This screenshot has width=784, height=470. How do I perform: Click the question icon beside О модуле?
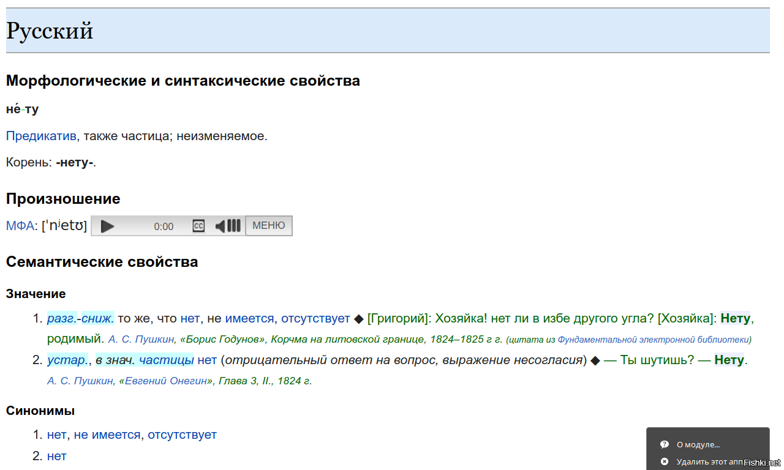665,445
